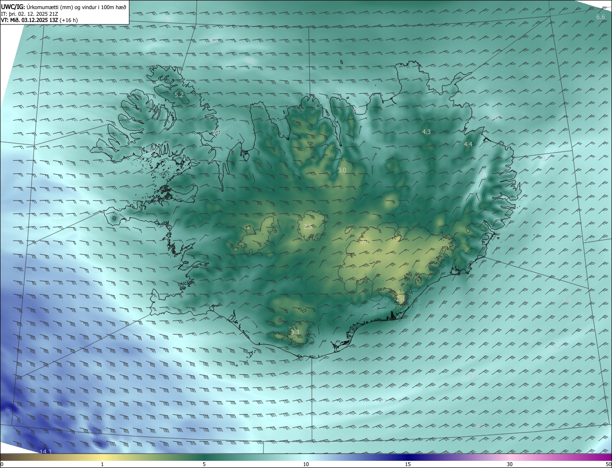Screen dimensions: 612x468
Task: Click the 4.4 value label on the map
Action: click(468, 144)
